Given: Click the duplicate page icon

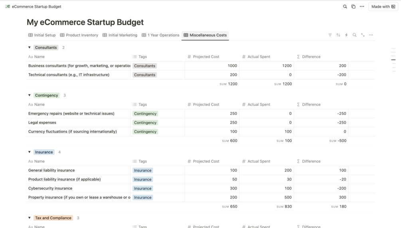Looking at the screenshot, I should click(x=353, y=6).
